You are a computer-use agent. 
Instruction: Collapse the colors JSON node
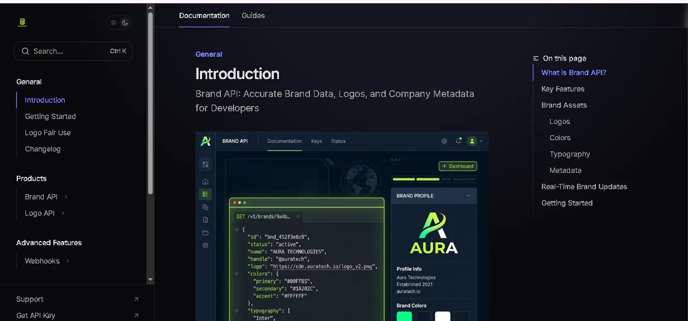[x=236, y=274]
